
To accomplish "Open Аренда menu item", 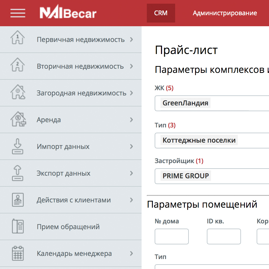I will click(71, 120).
